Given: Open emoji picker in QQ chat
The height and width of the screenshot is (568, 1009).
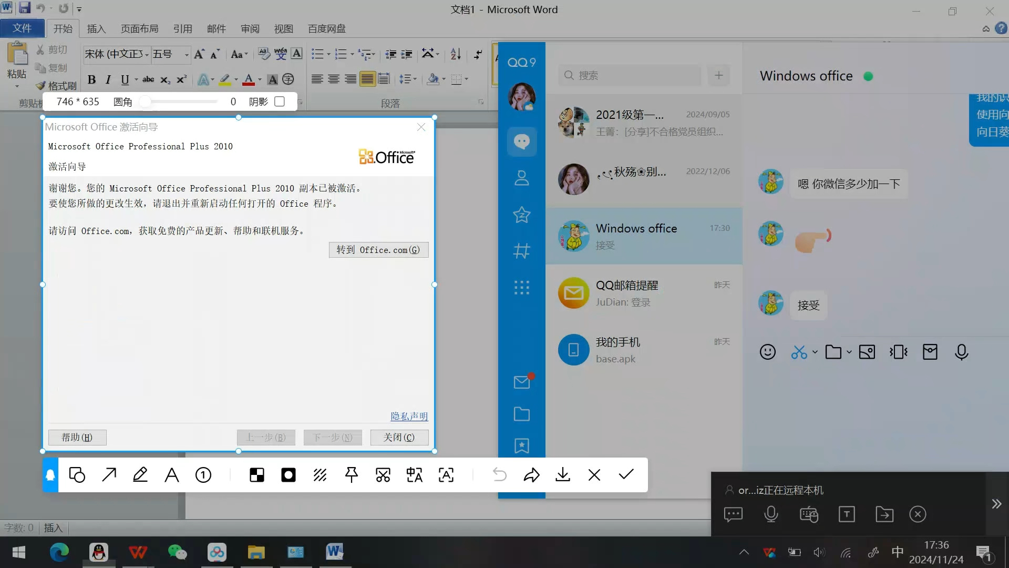Looking at the screenshot, I should coord(768,352).
